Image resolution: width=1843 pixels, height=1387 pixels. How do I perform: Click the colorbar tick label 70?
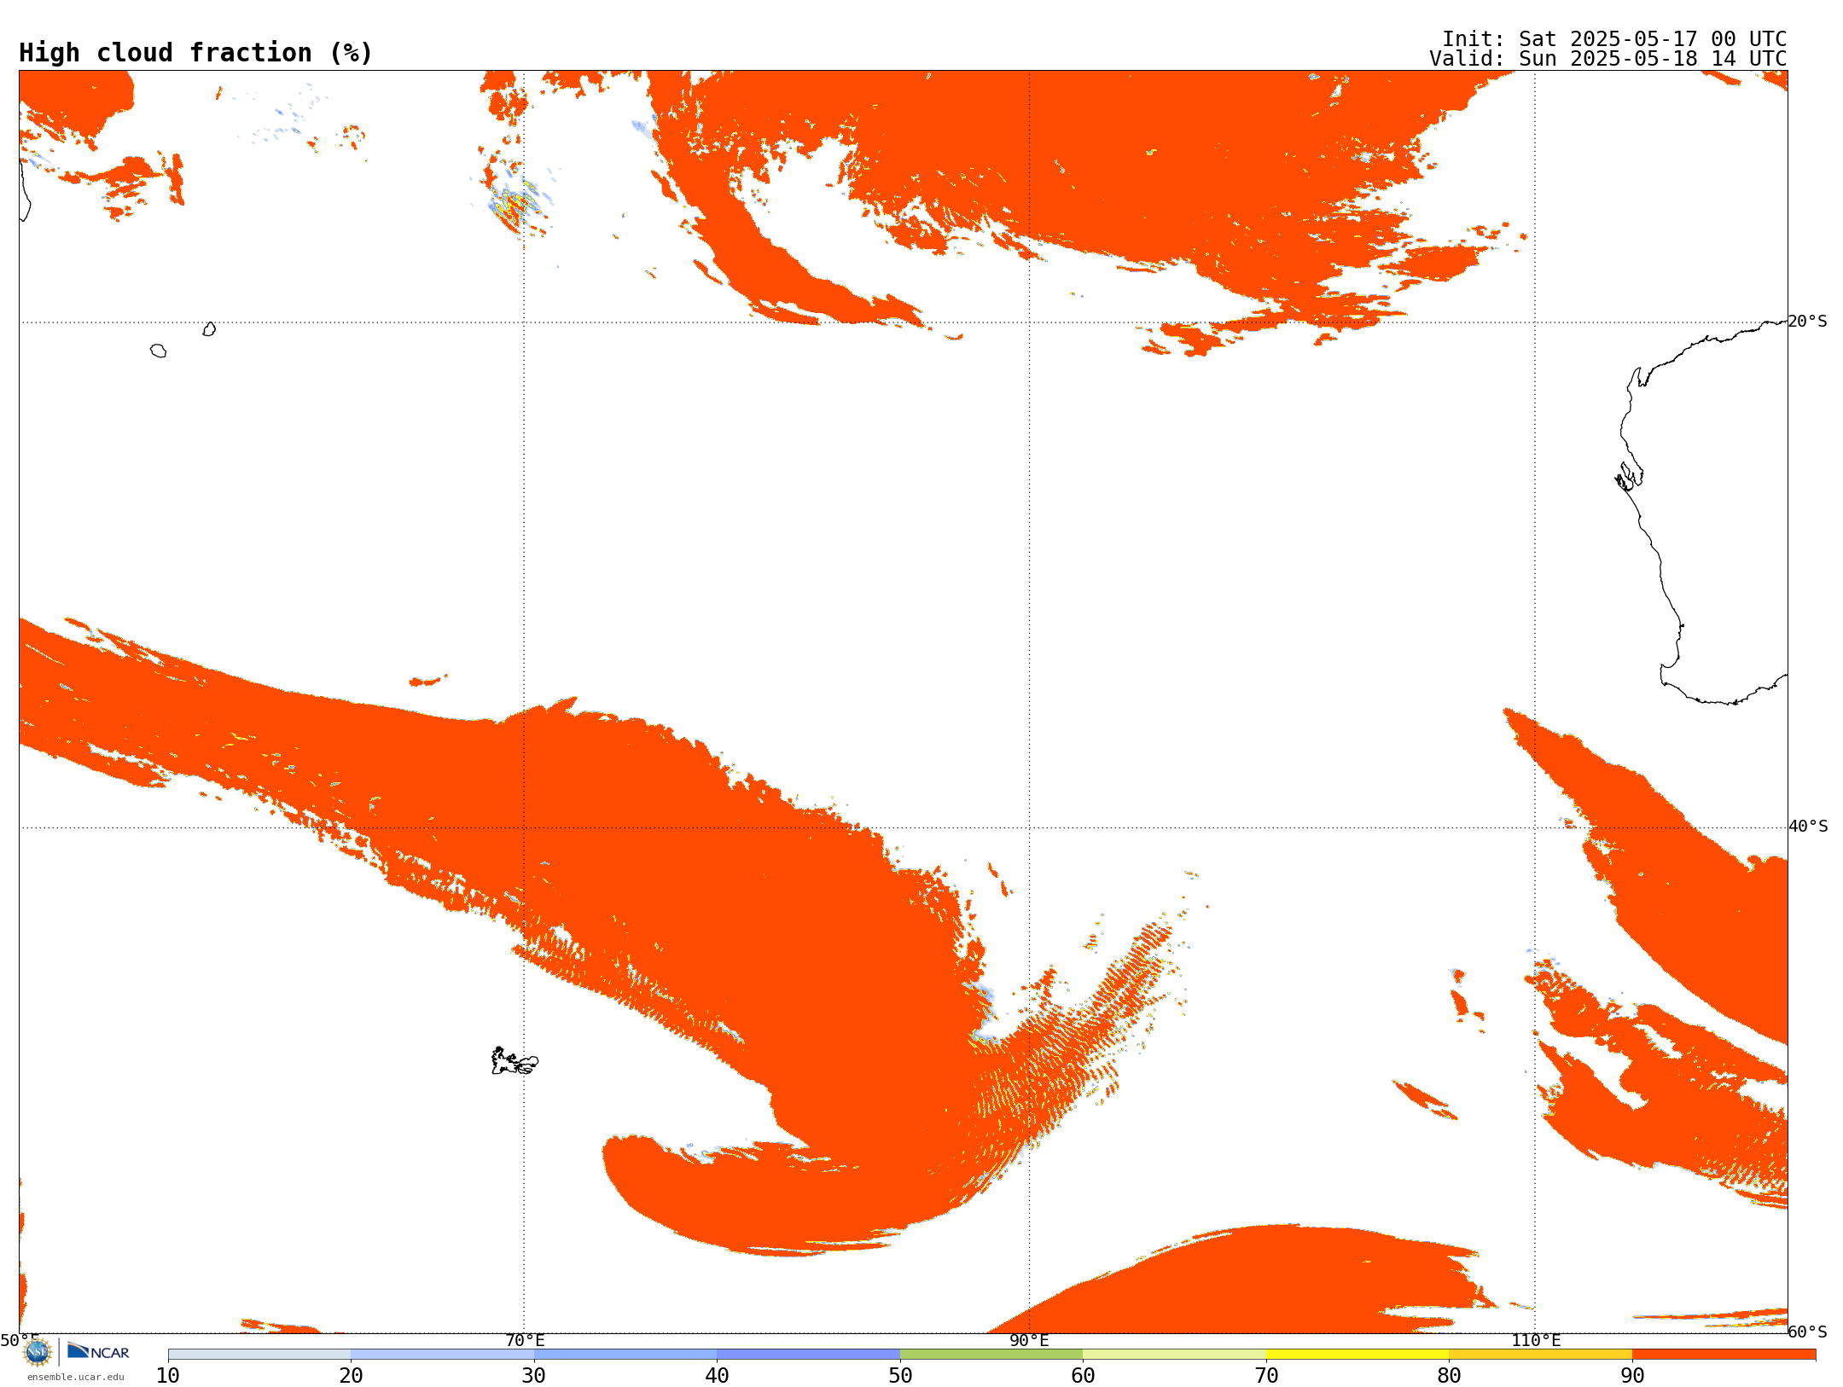pos(1266,1375)
